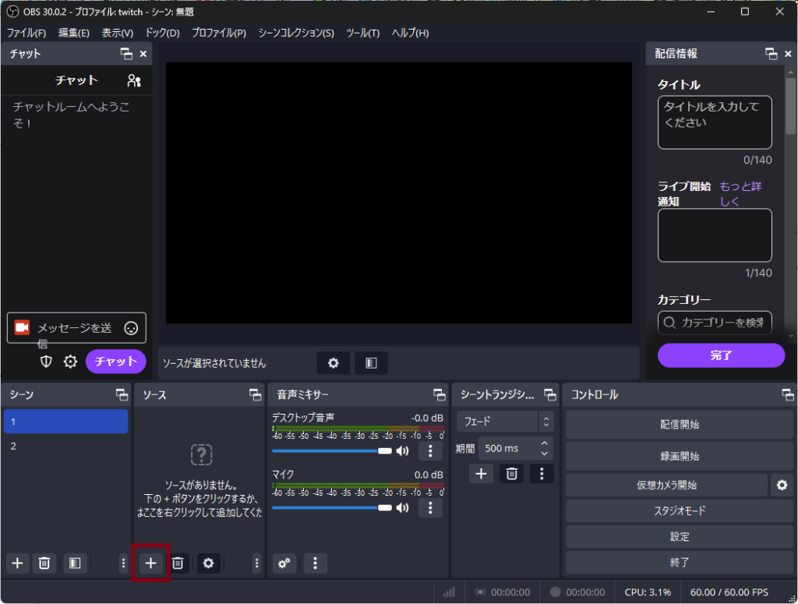
Task: Open virtual camera settings gear
Action: coord(782,485)
